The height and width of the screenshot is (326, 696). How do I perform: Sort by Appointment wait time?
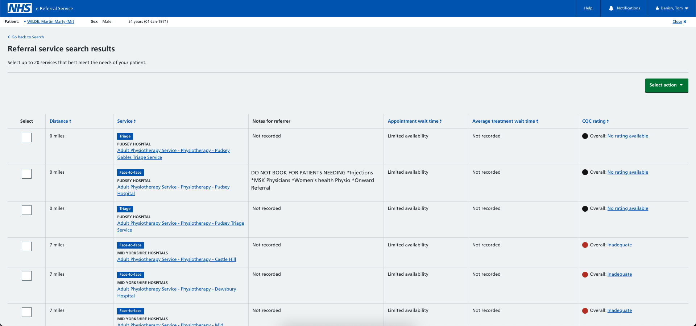(414, 121)
